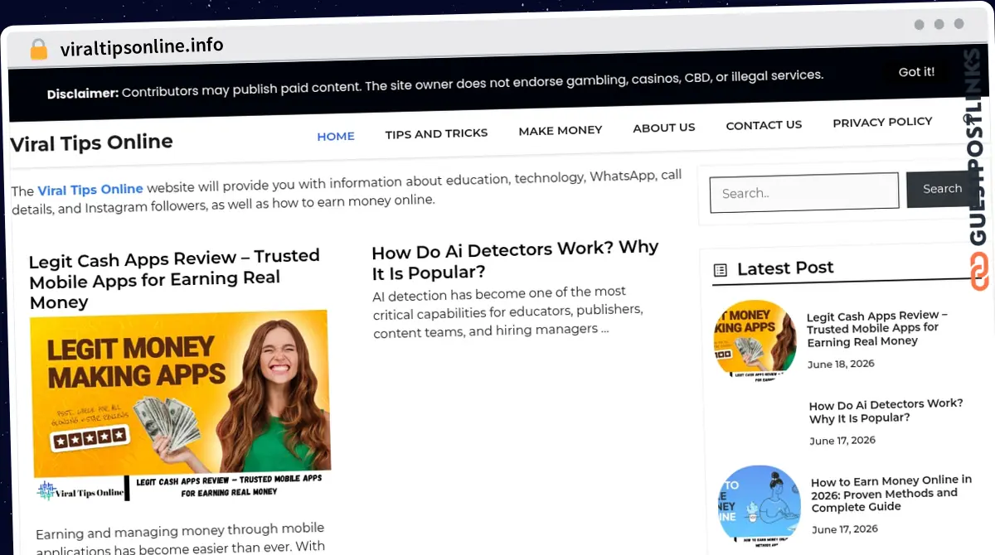
Task: Click the Disclaimer label in the banner
Action: [x=83, y=94]
